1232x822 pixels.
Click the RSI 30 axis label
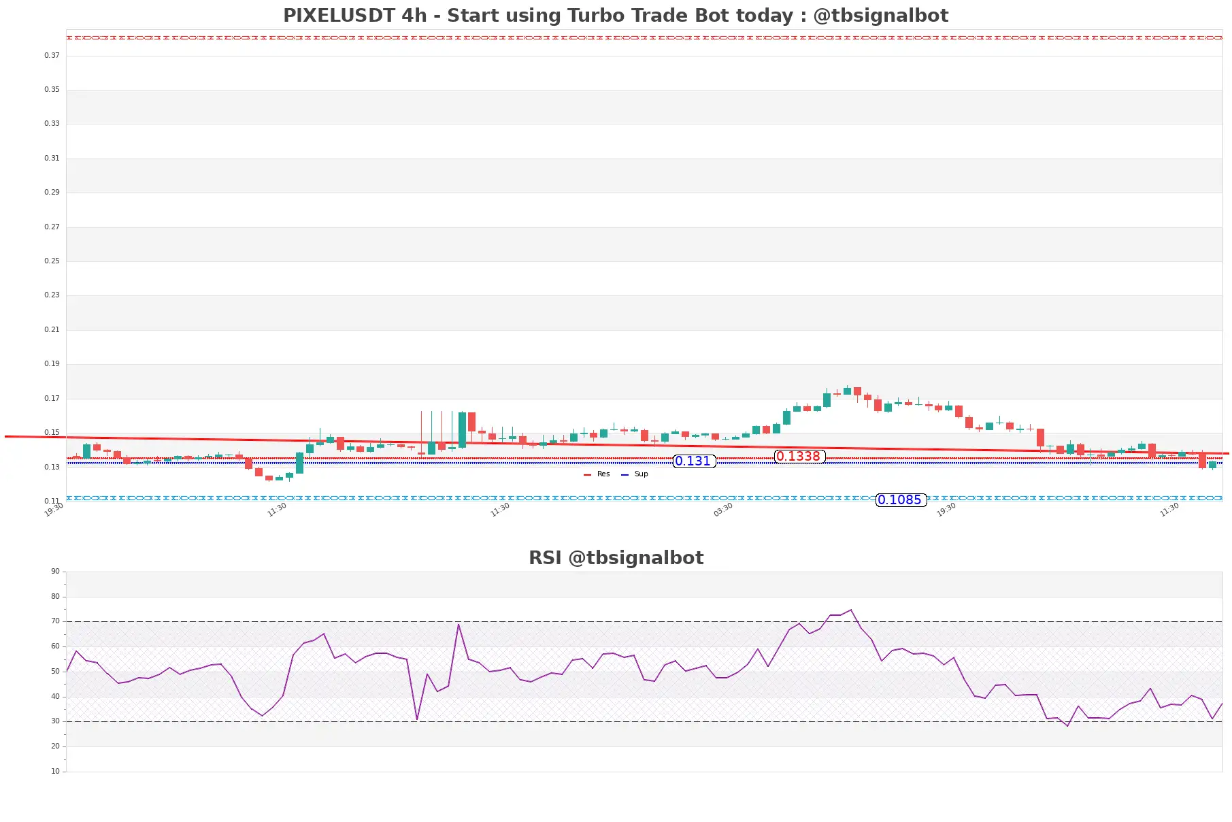pos(55,721)
